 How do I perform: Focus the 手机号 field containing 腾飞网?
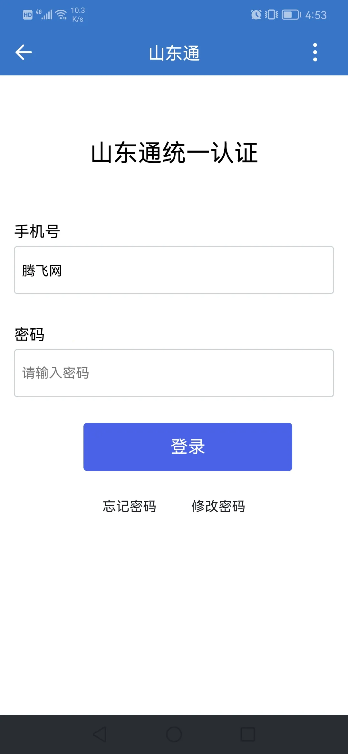(174, 270)
